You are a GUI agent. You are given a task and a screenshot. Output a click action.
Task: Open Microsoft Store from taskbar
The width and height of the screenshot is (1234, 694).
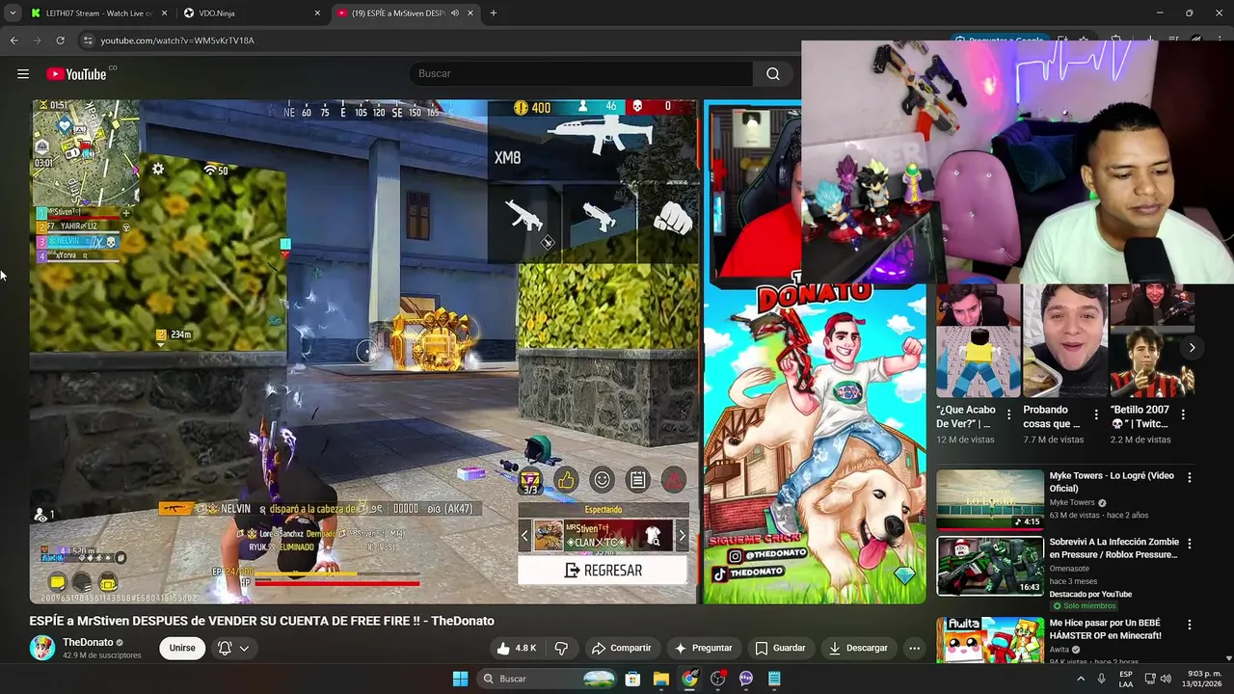click(632, 679)
